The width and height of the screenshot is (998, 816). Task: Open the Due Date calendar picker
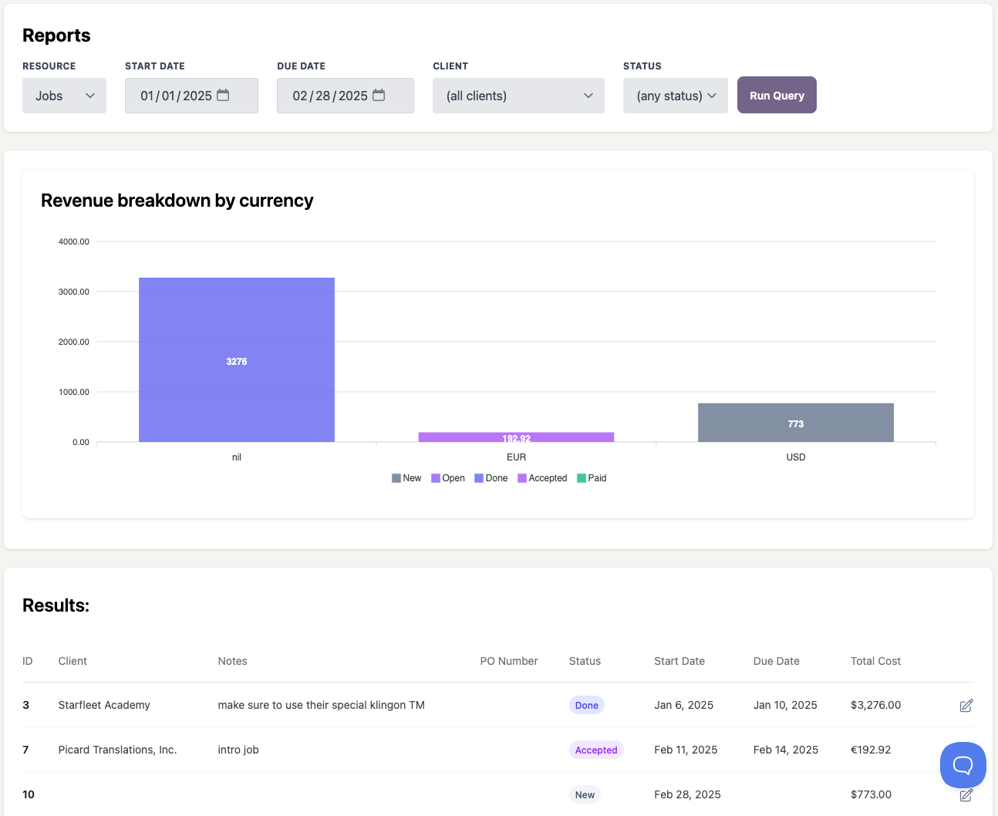[378, 94]
